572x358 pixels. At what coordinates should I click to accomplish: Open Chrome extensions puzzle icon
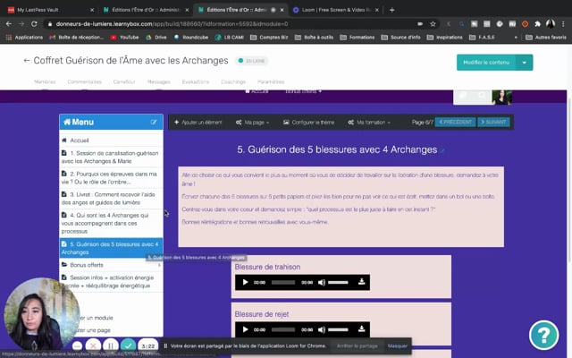point(537,24)
